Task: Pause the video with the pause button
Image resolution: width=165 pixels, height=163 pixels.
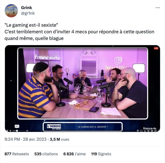Action: click(7, 131)
